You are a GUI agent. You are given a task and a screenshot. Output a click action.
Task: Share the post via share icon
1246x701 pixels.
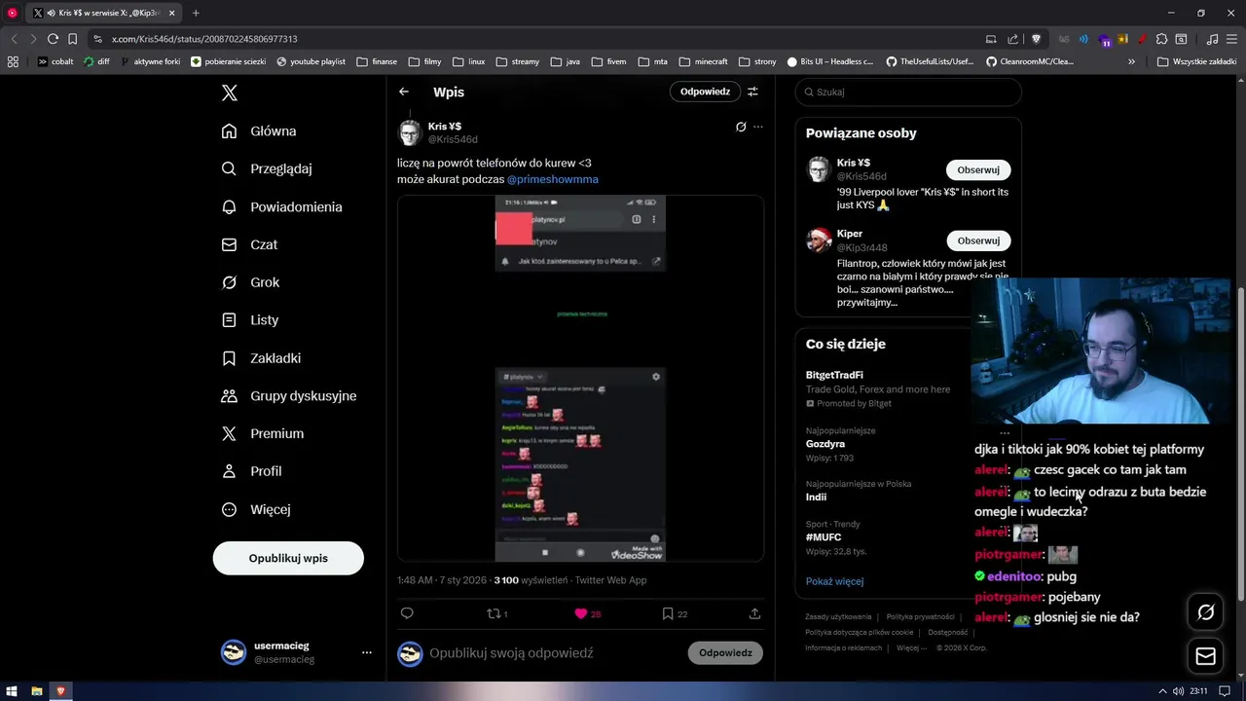754,613
